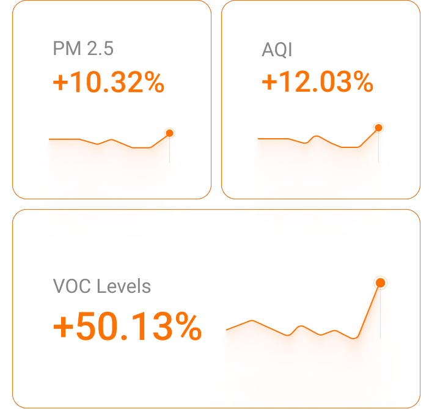429x409 pixels.
Task: Click the vertical marker line below AQI endpoint
Action: 378,149
